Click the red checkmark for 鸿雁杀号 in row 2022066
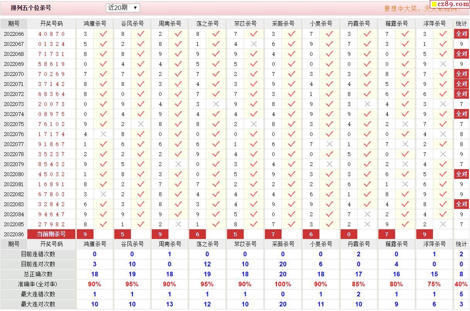 (103, 34)
